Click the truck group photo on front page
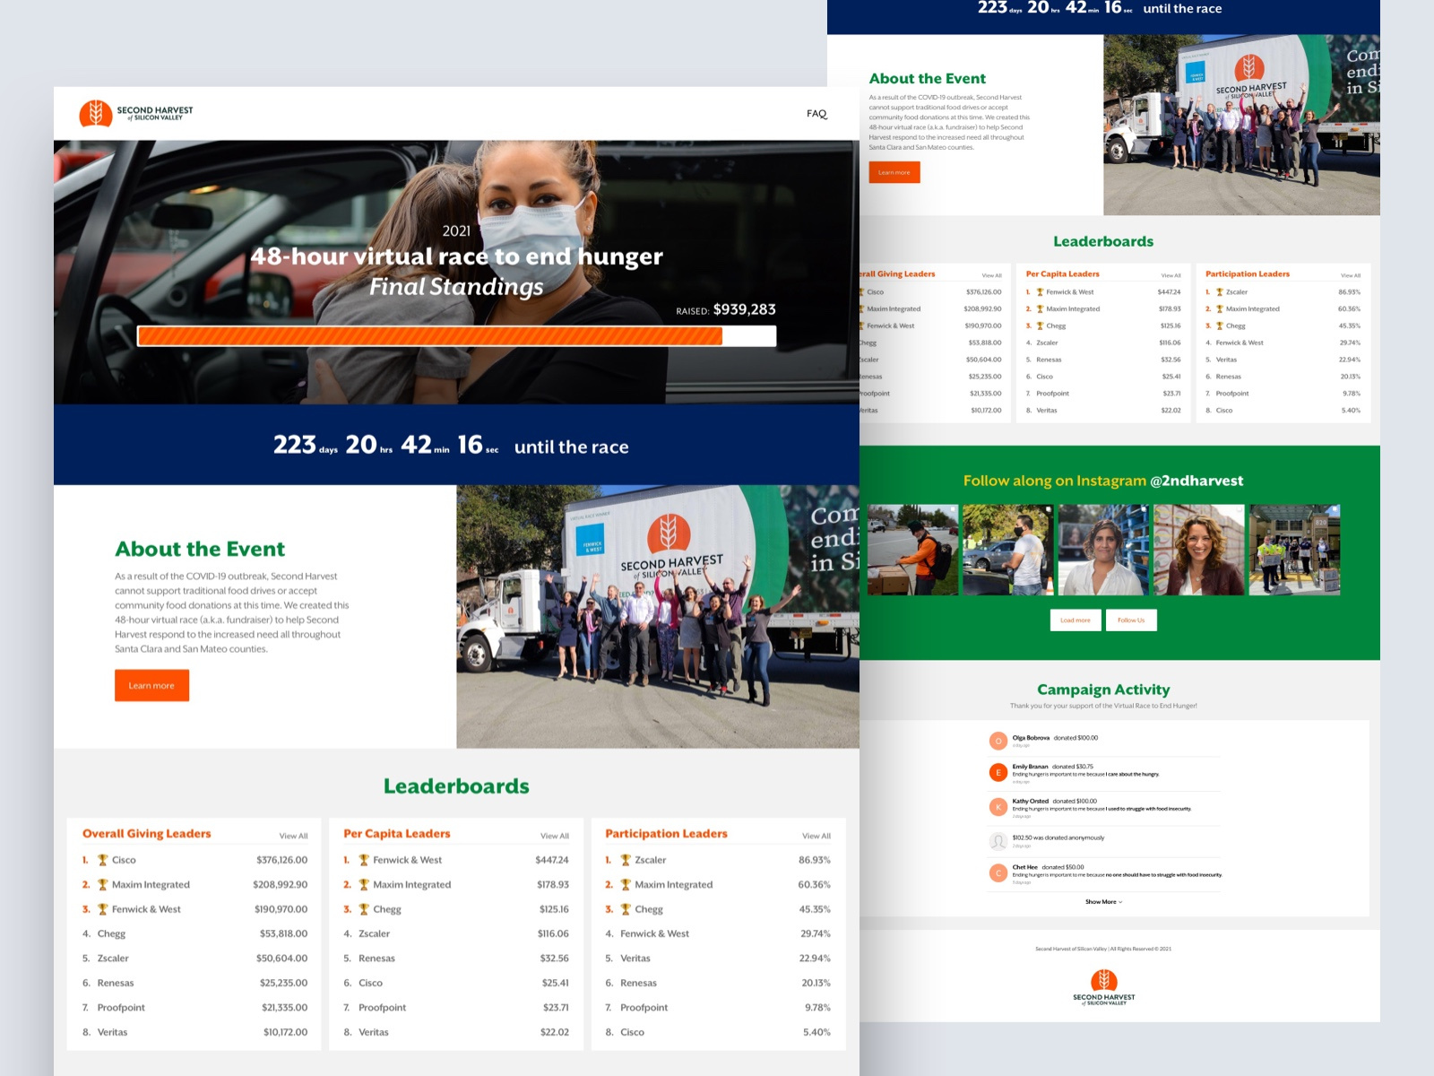 (x=658, y=617)
